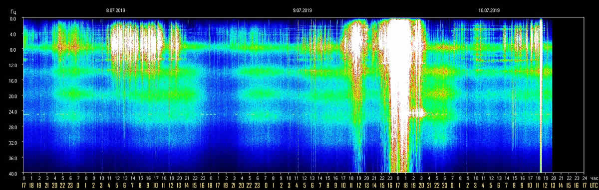The width and height of the screenshot is (599, 190).
Task: Click the 9.07.2019 date label
Action: point(302,10)
